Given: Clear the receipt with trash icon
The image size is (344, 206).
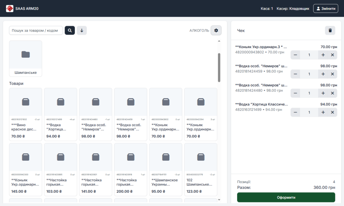Looking at the screenshot, I should pos(330,31).
